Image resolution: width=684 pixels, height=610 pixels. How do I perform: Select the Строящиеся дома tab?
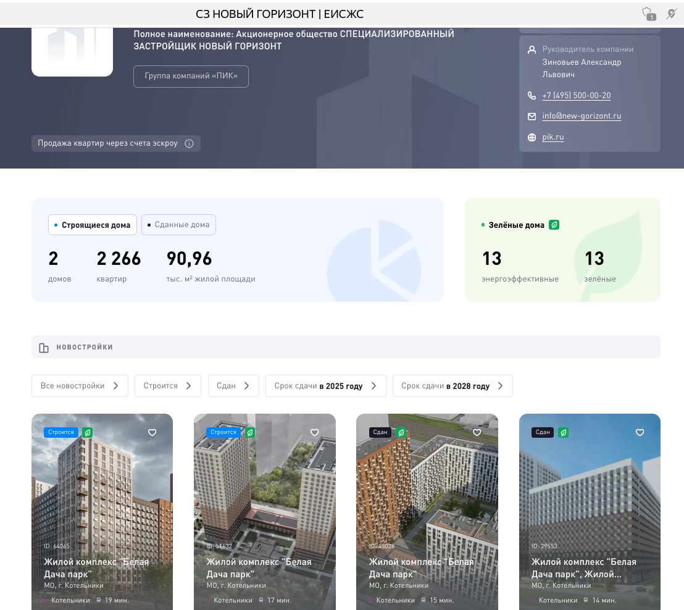(x=93, y=225)
